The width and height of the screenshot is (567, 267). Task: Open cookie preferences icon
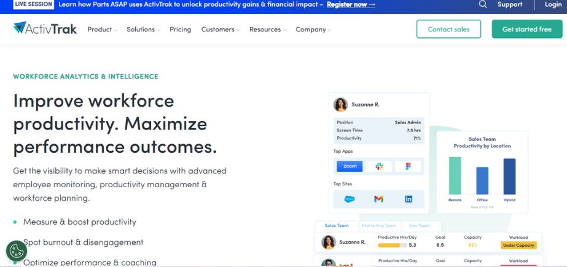tap(17, 251)
